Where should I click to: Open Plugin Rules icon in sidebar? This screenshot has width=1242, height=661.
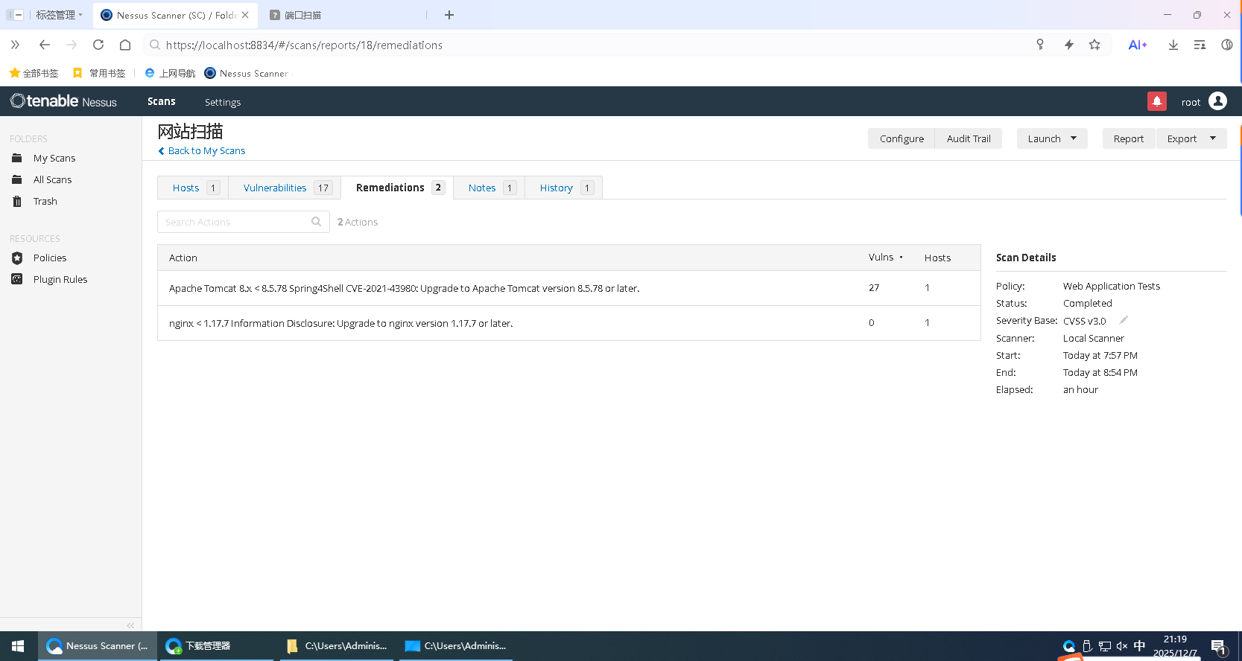coord(17,279)
